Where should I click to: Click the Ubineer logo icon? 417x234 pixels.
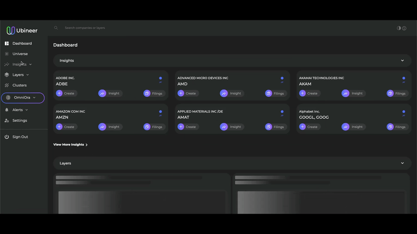pos(11,30)
